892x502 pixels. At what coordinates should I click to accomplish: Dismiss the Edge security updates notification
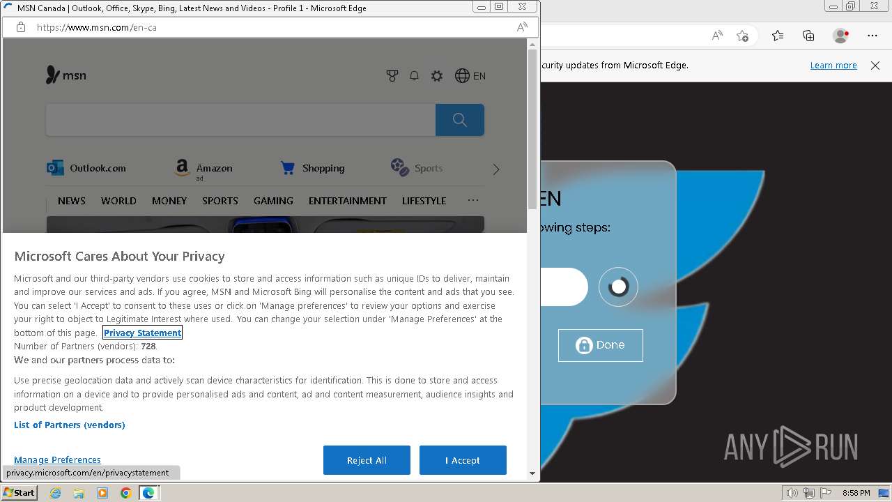[875, 65]
